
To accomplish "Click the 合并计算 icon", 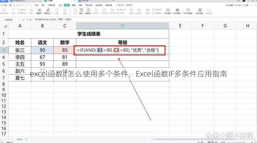I will pos(112,11).
